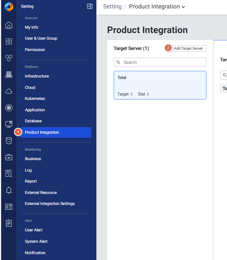Click the Add Target Server button
This screenshot has height=260, width=227.
[x=188, y=48]
